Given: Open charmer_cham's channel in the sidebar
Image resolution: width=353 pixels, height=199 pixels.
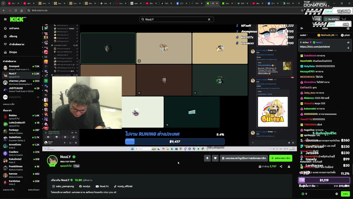Looking at the screenshot, I should click(x=21, y=83).
